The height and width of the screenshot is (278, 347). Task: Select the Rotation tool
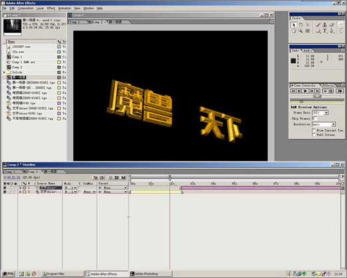pyautogui.click(x=300, y=25)
